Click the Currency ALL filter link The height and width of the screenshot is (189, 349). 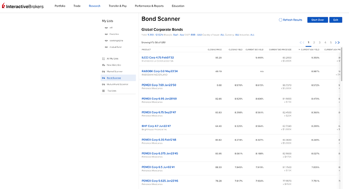[x=237, y=35]
